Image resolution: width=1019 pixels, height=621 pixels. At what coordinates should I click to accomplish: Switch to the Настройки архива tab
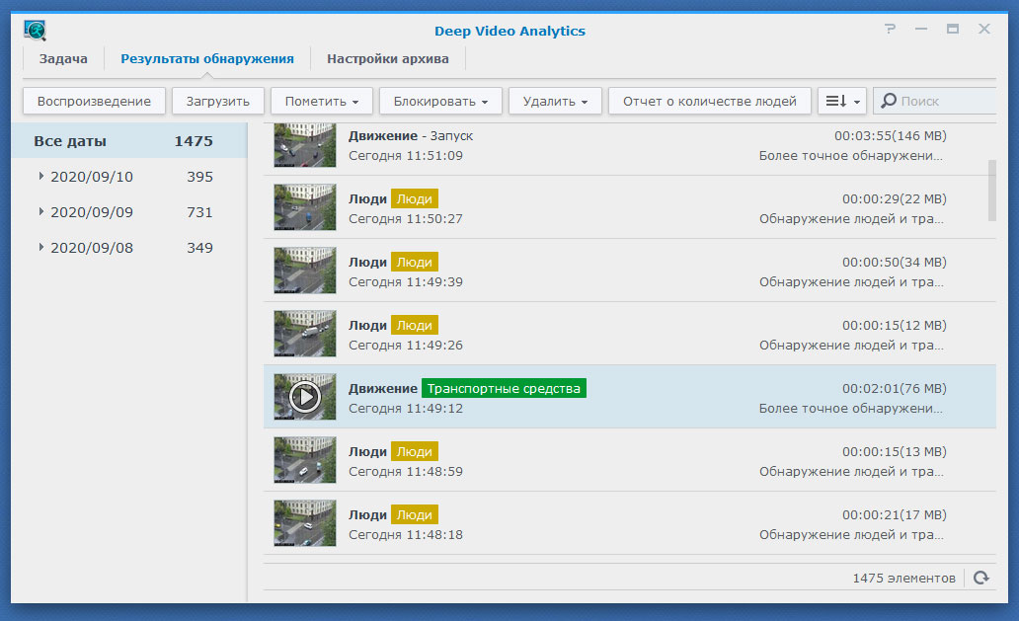coord(387,59)
